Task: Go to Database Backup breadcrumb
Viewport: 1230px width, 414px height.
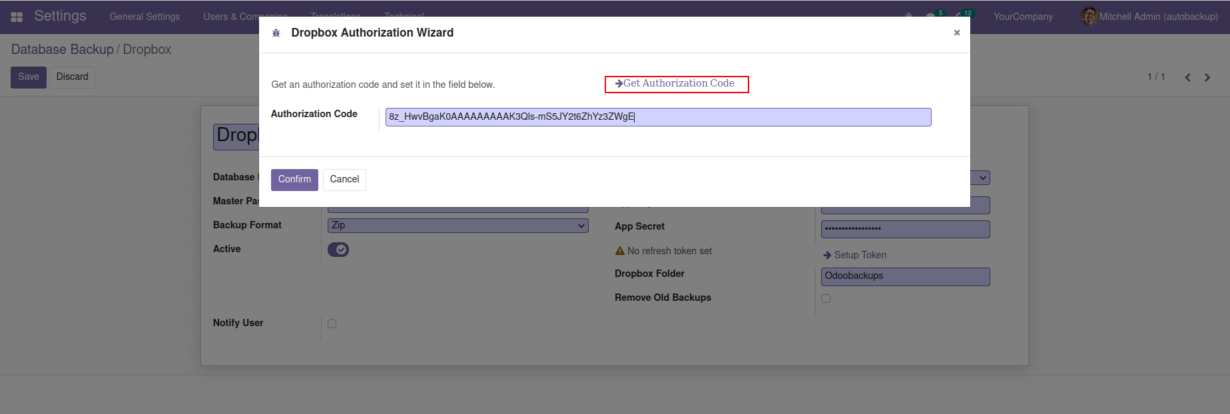Action: pyautogui.click(x=63, y=49)
